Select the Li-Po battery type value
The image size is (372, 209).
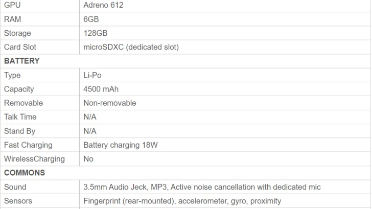coord(92,75)
